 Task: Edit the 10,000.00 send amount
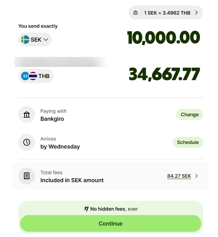(164, 38)
